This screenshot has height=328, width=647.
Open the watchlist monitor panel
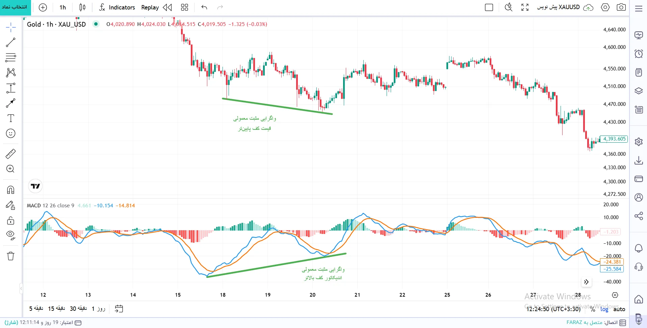[639, 35]
